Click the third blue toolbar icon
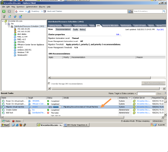 (x=15, y=17)
